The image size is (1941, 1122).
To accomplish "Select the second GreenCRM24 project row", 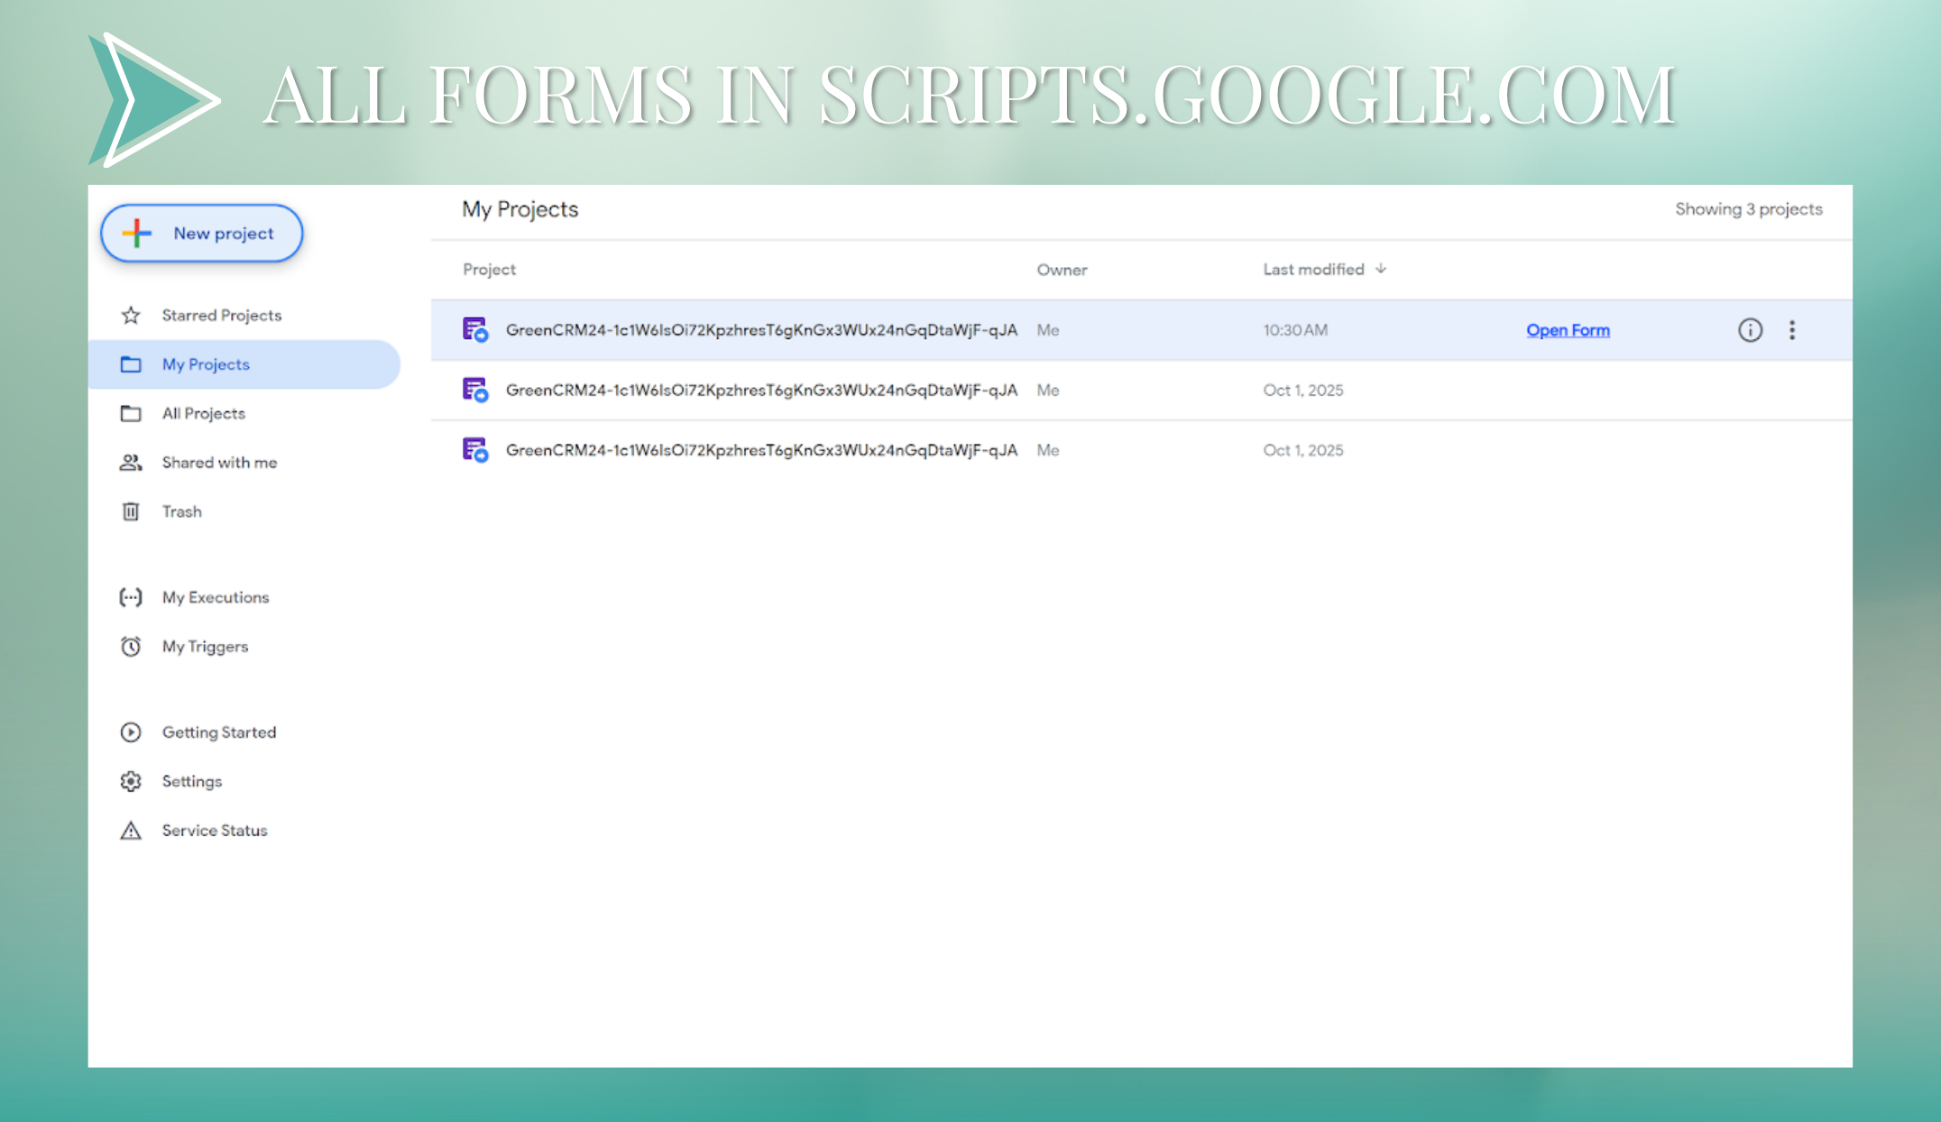I will pyautogui.click(x=762, y=390).
